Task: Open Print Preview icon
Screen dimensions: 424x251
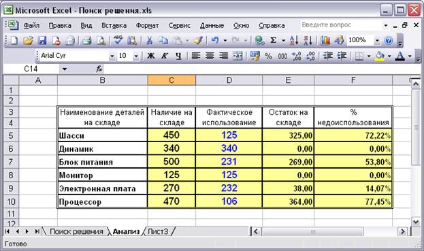Action: 101,41
